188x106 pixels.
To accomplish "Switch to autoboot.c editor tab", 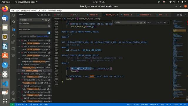I will tap(145, 15).
